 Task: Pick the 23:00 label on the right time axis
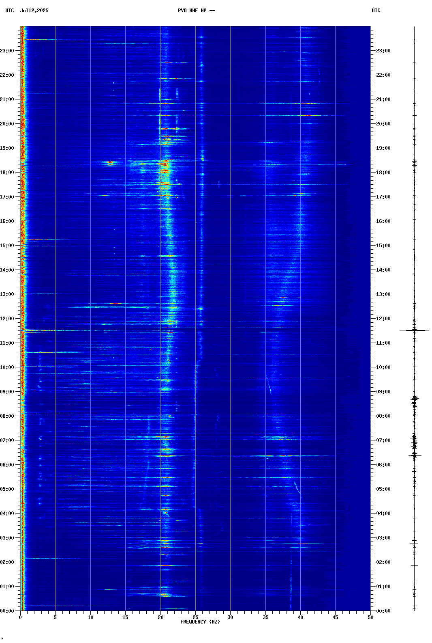click(x=383, y=51)
